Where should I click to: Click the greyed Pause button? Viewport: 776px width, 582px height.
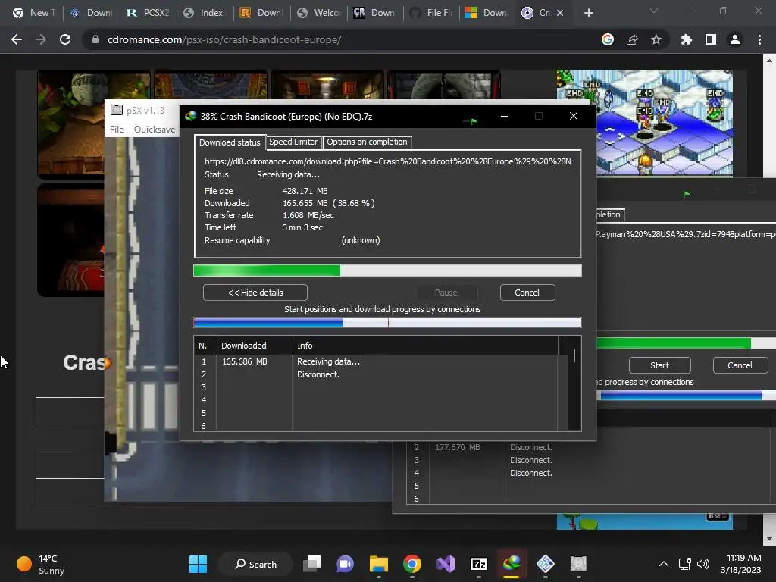tap(446, 293)
